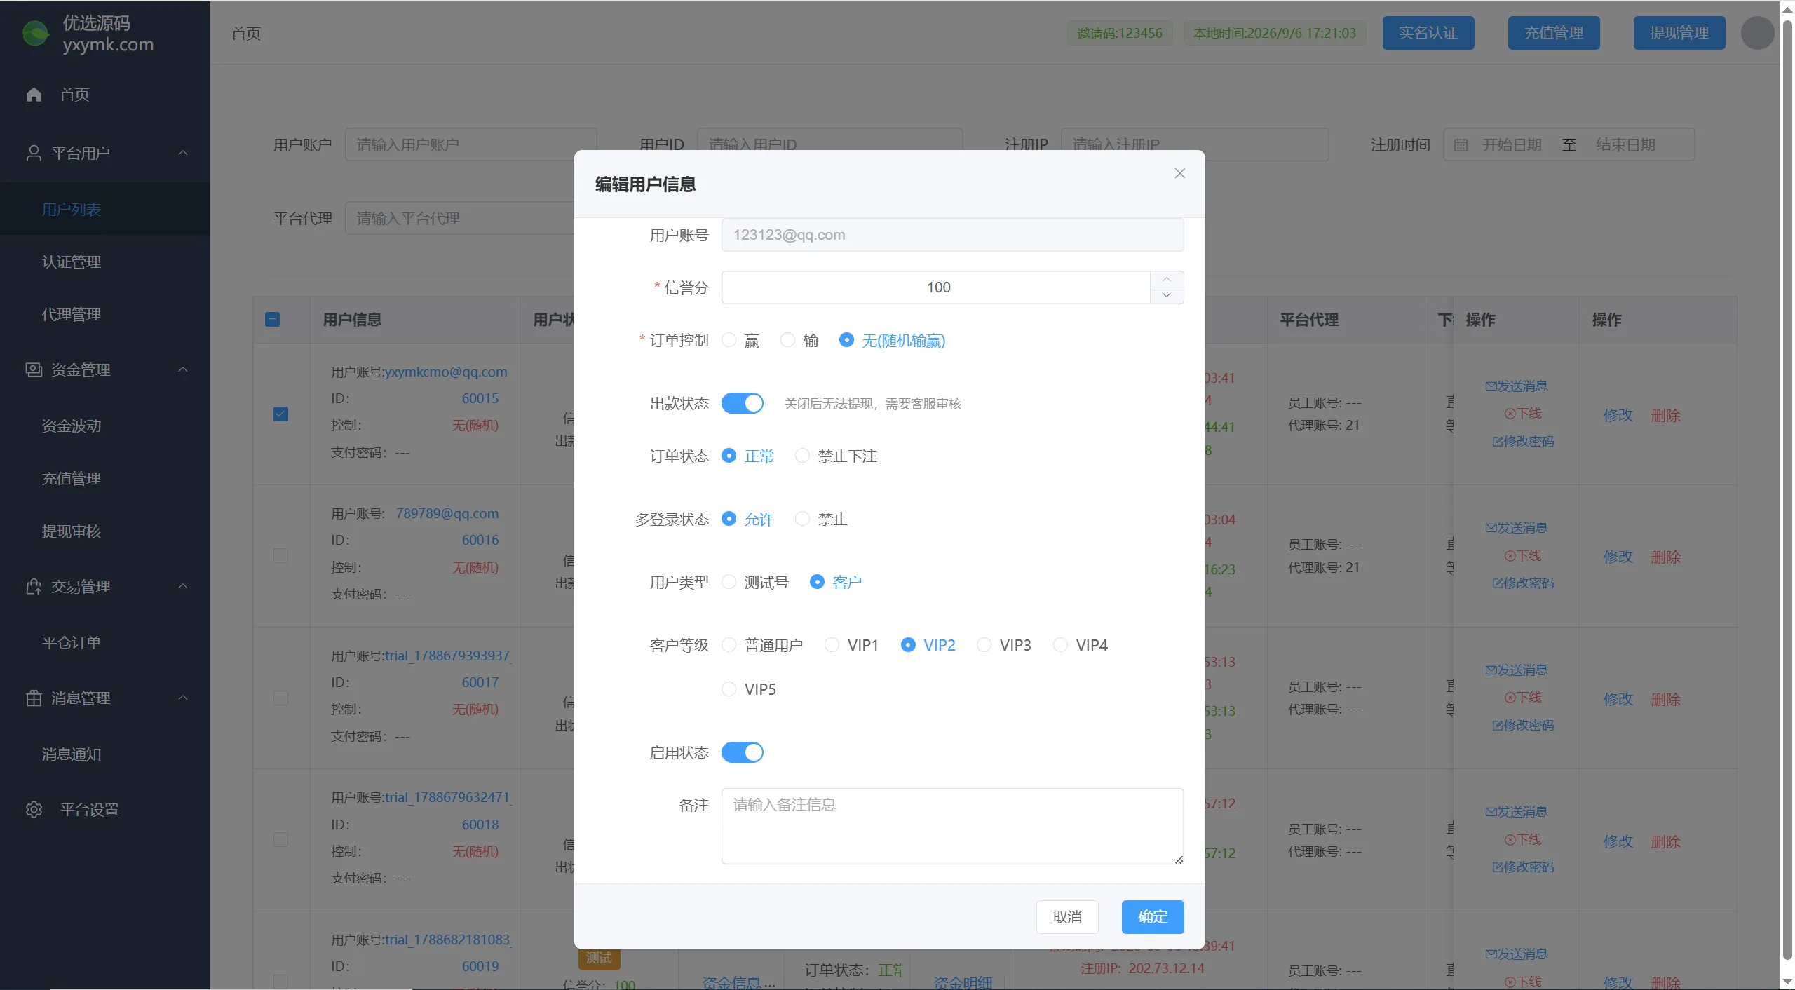Open 充值管理 in the sidebar
Image resolution: width=1795 pixels, height=990 pixels.
point(105,478)
